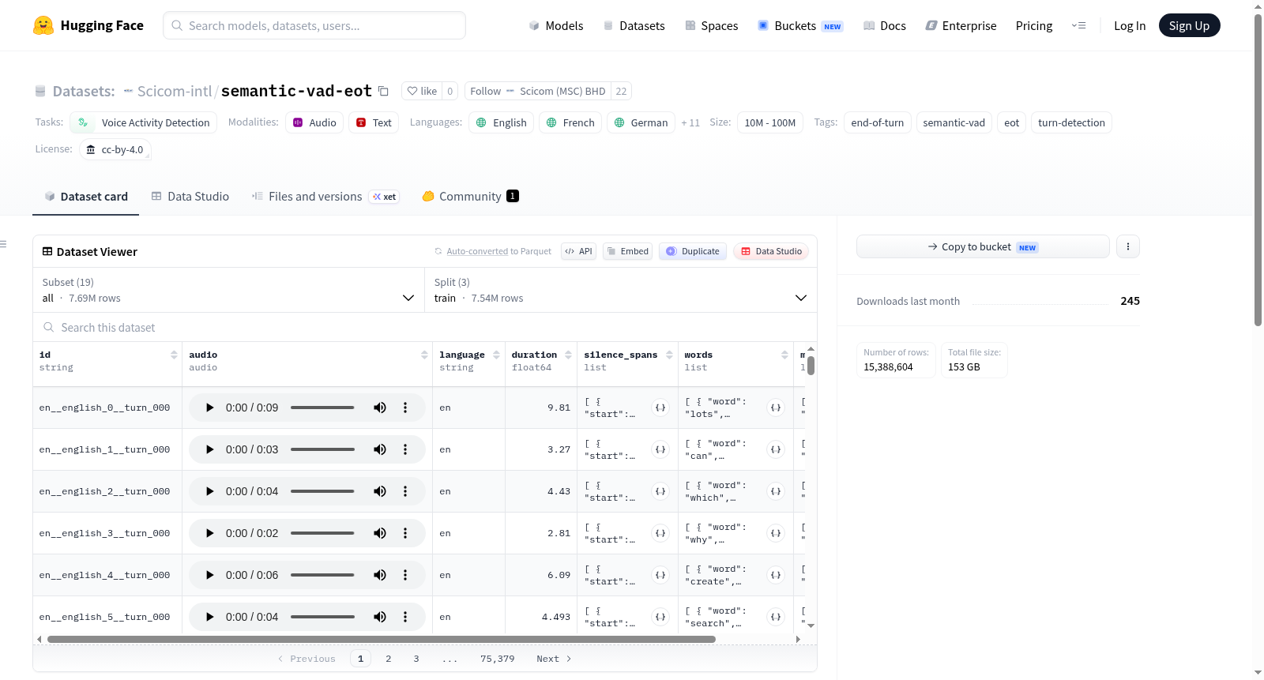Sort table by id column

pyautogui.click(x=174, y=355)
